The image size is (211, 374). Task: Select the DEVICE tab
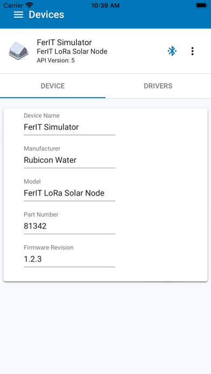point(53,86)
